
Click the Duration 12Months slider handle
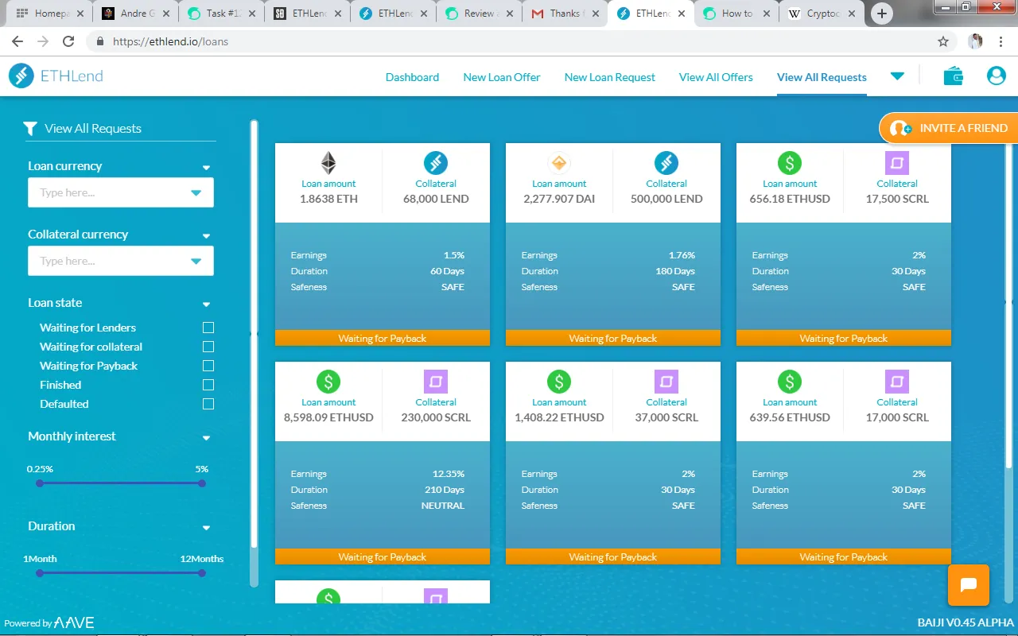point(202,572)
